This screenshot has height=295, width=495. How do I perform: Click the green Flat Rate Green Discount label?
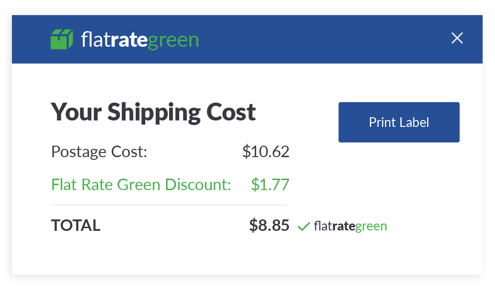pyautogui.click(x=140, y=184)
